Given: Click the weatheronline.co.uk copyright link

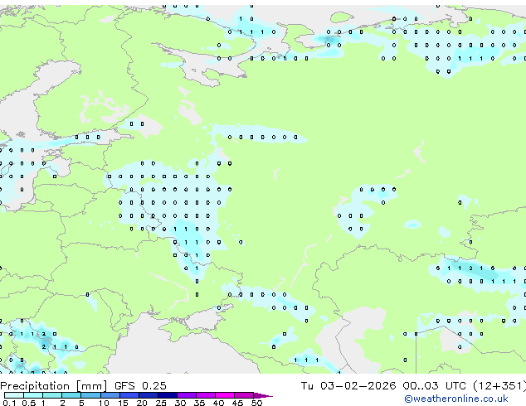Looking at the screenshot, I should (455, 399).
